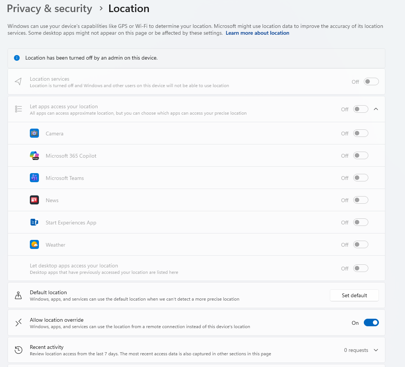Screen dimensions: 405x367
Task: Click the Weather app icon
Action: tap(34, 244)
